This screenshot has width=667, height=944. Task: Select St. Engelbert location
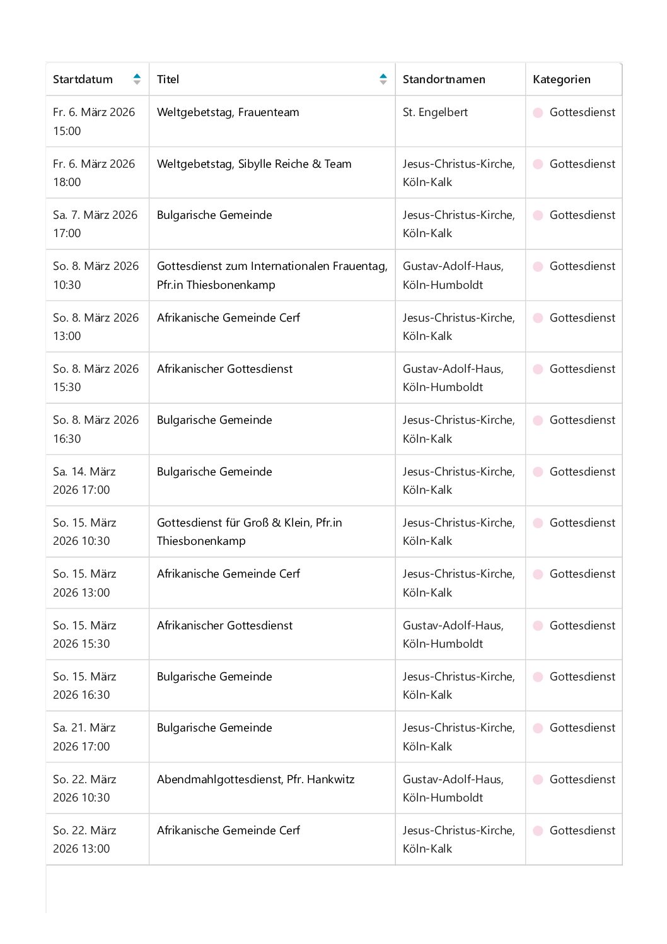[x=435, y=112]
